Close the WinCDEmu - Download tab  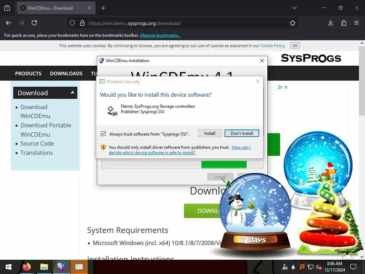point(89,8)
